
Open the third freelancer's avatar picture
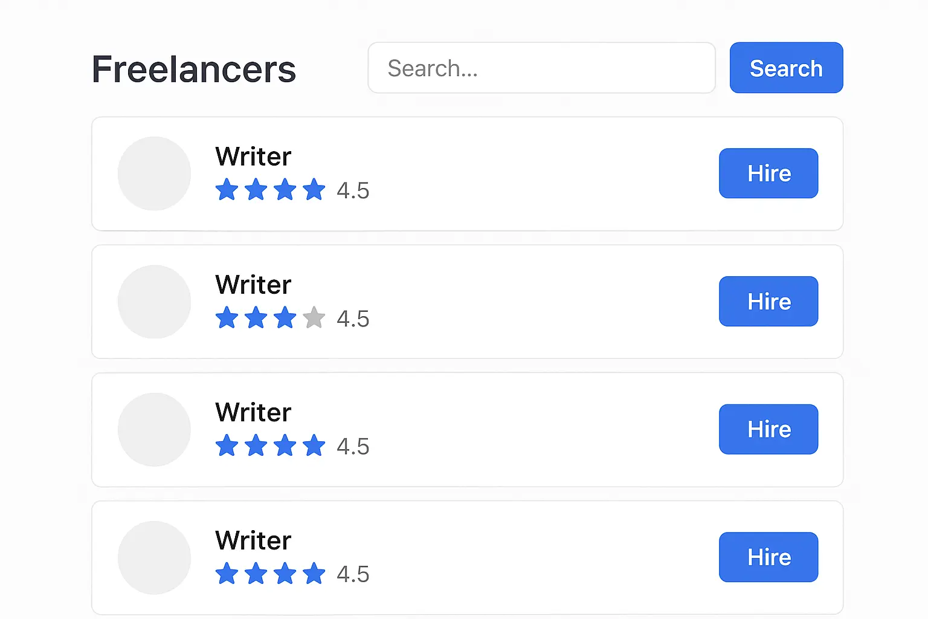(x=154, y=429)
